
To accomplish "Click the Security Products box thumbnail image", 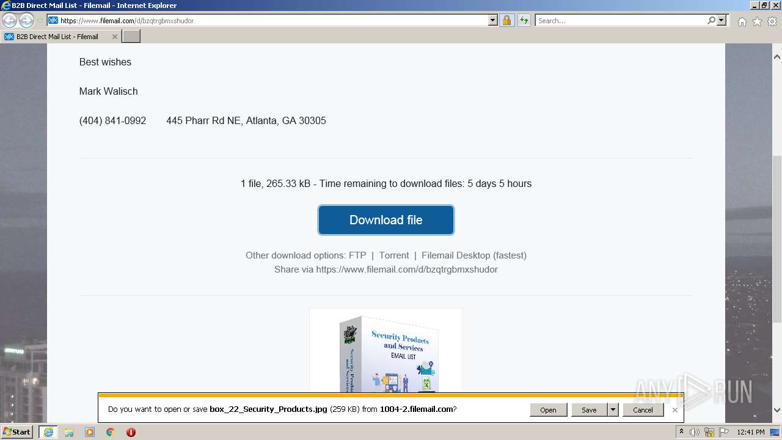I will 386,351.
